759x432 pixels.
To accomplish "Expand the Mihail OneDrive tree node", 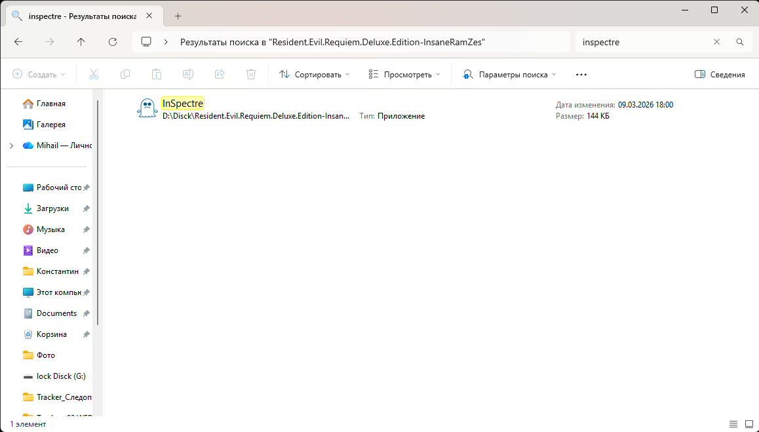I will (x=11, y=146).
